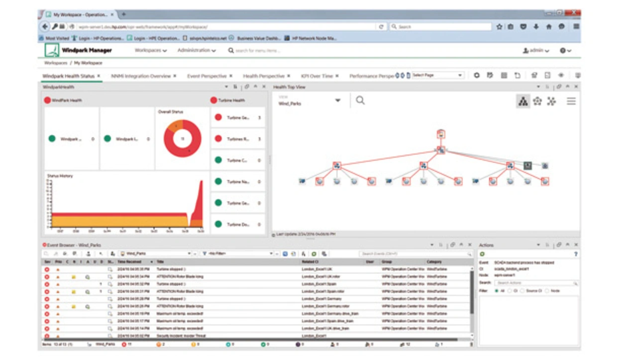Switch to the Event Perspective tab
The height and width of the screenshot is (359, 637).
(x=207, y=76)
